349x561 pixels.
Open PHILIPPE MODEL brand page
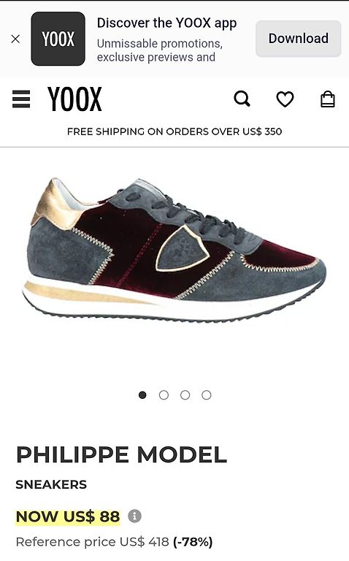(x=122, y=455)
